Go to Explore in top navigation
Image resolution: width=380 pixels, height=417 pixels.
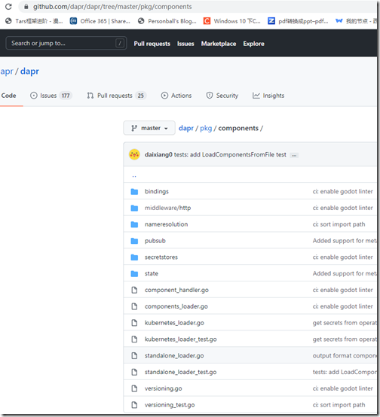pos(253,44)
